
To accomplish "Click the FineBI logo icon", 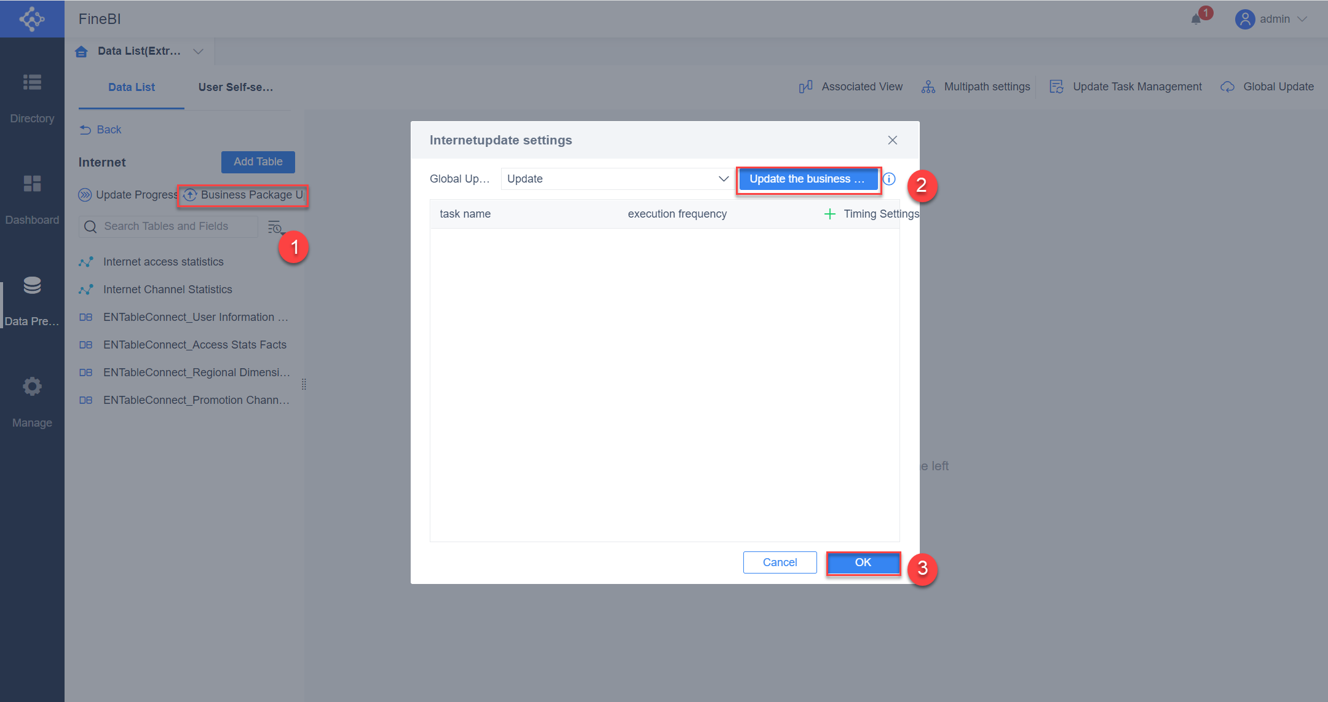I will click(32, 19).
